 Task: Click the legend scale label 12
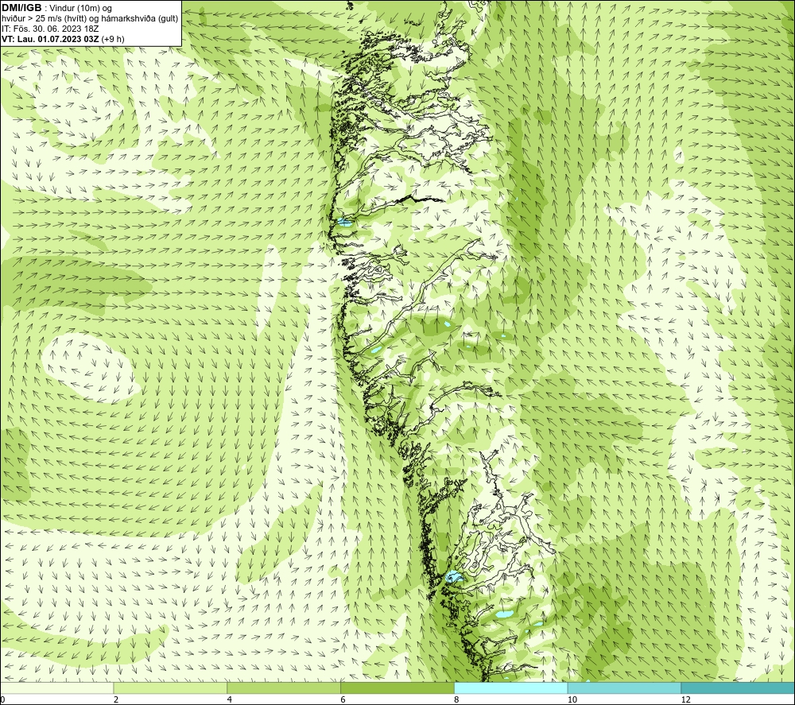(x=685, y=699)
